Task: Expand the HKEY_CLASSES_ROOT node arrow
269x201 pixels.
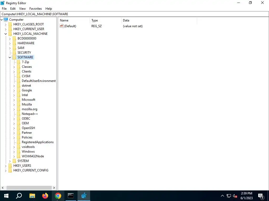Action: (x=6, y=24)
